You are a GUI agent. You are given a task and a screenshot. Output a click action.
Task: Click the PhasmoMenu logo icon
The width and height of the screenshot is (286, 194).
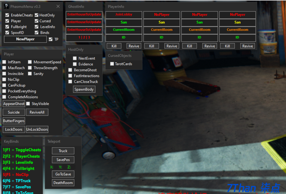[x=6, y=6]
